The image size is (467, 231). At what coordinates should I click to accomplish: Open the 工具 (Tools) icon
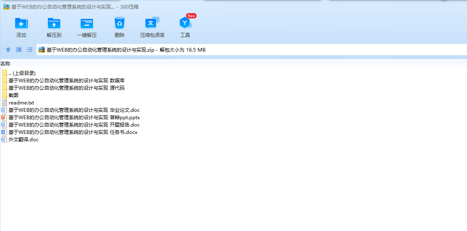185,23
